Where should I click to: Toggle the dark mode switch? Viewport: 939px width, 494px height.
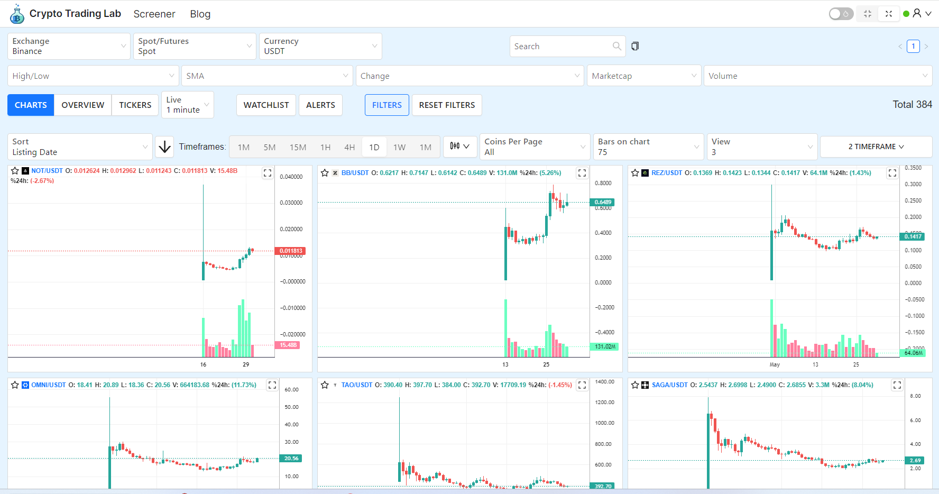click(841, 14)
